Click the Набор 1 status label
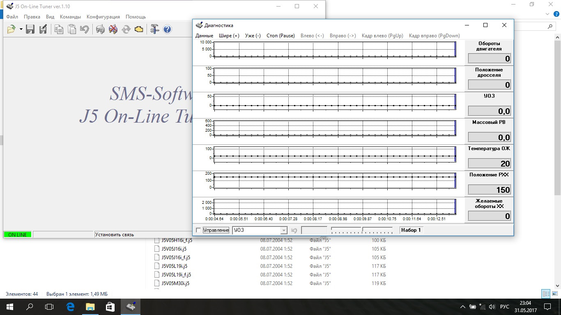Image resolution: width=561 pixels, height=315 pixels. point(411,230)
